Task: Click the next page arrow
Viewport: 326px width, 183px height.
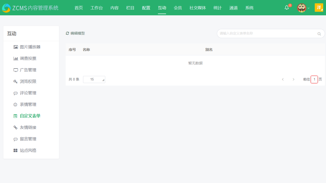Action: [293, 79]
